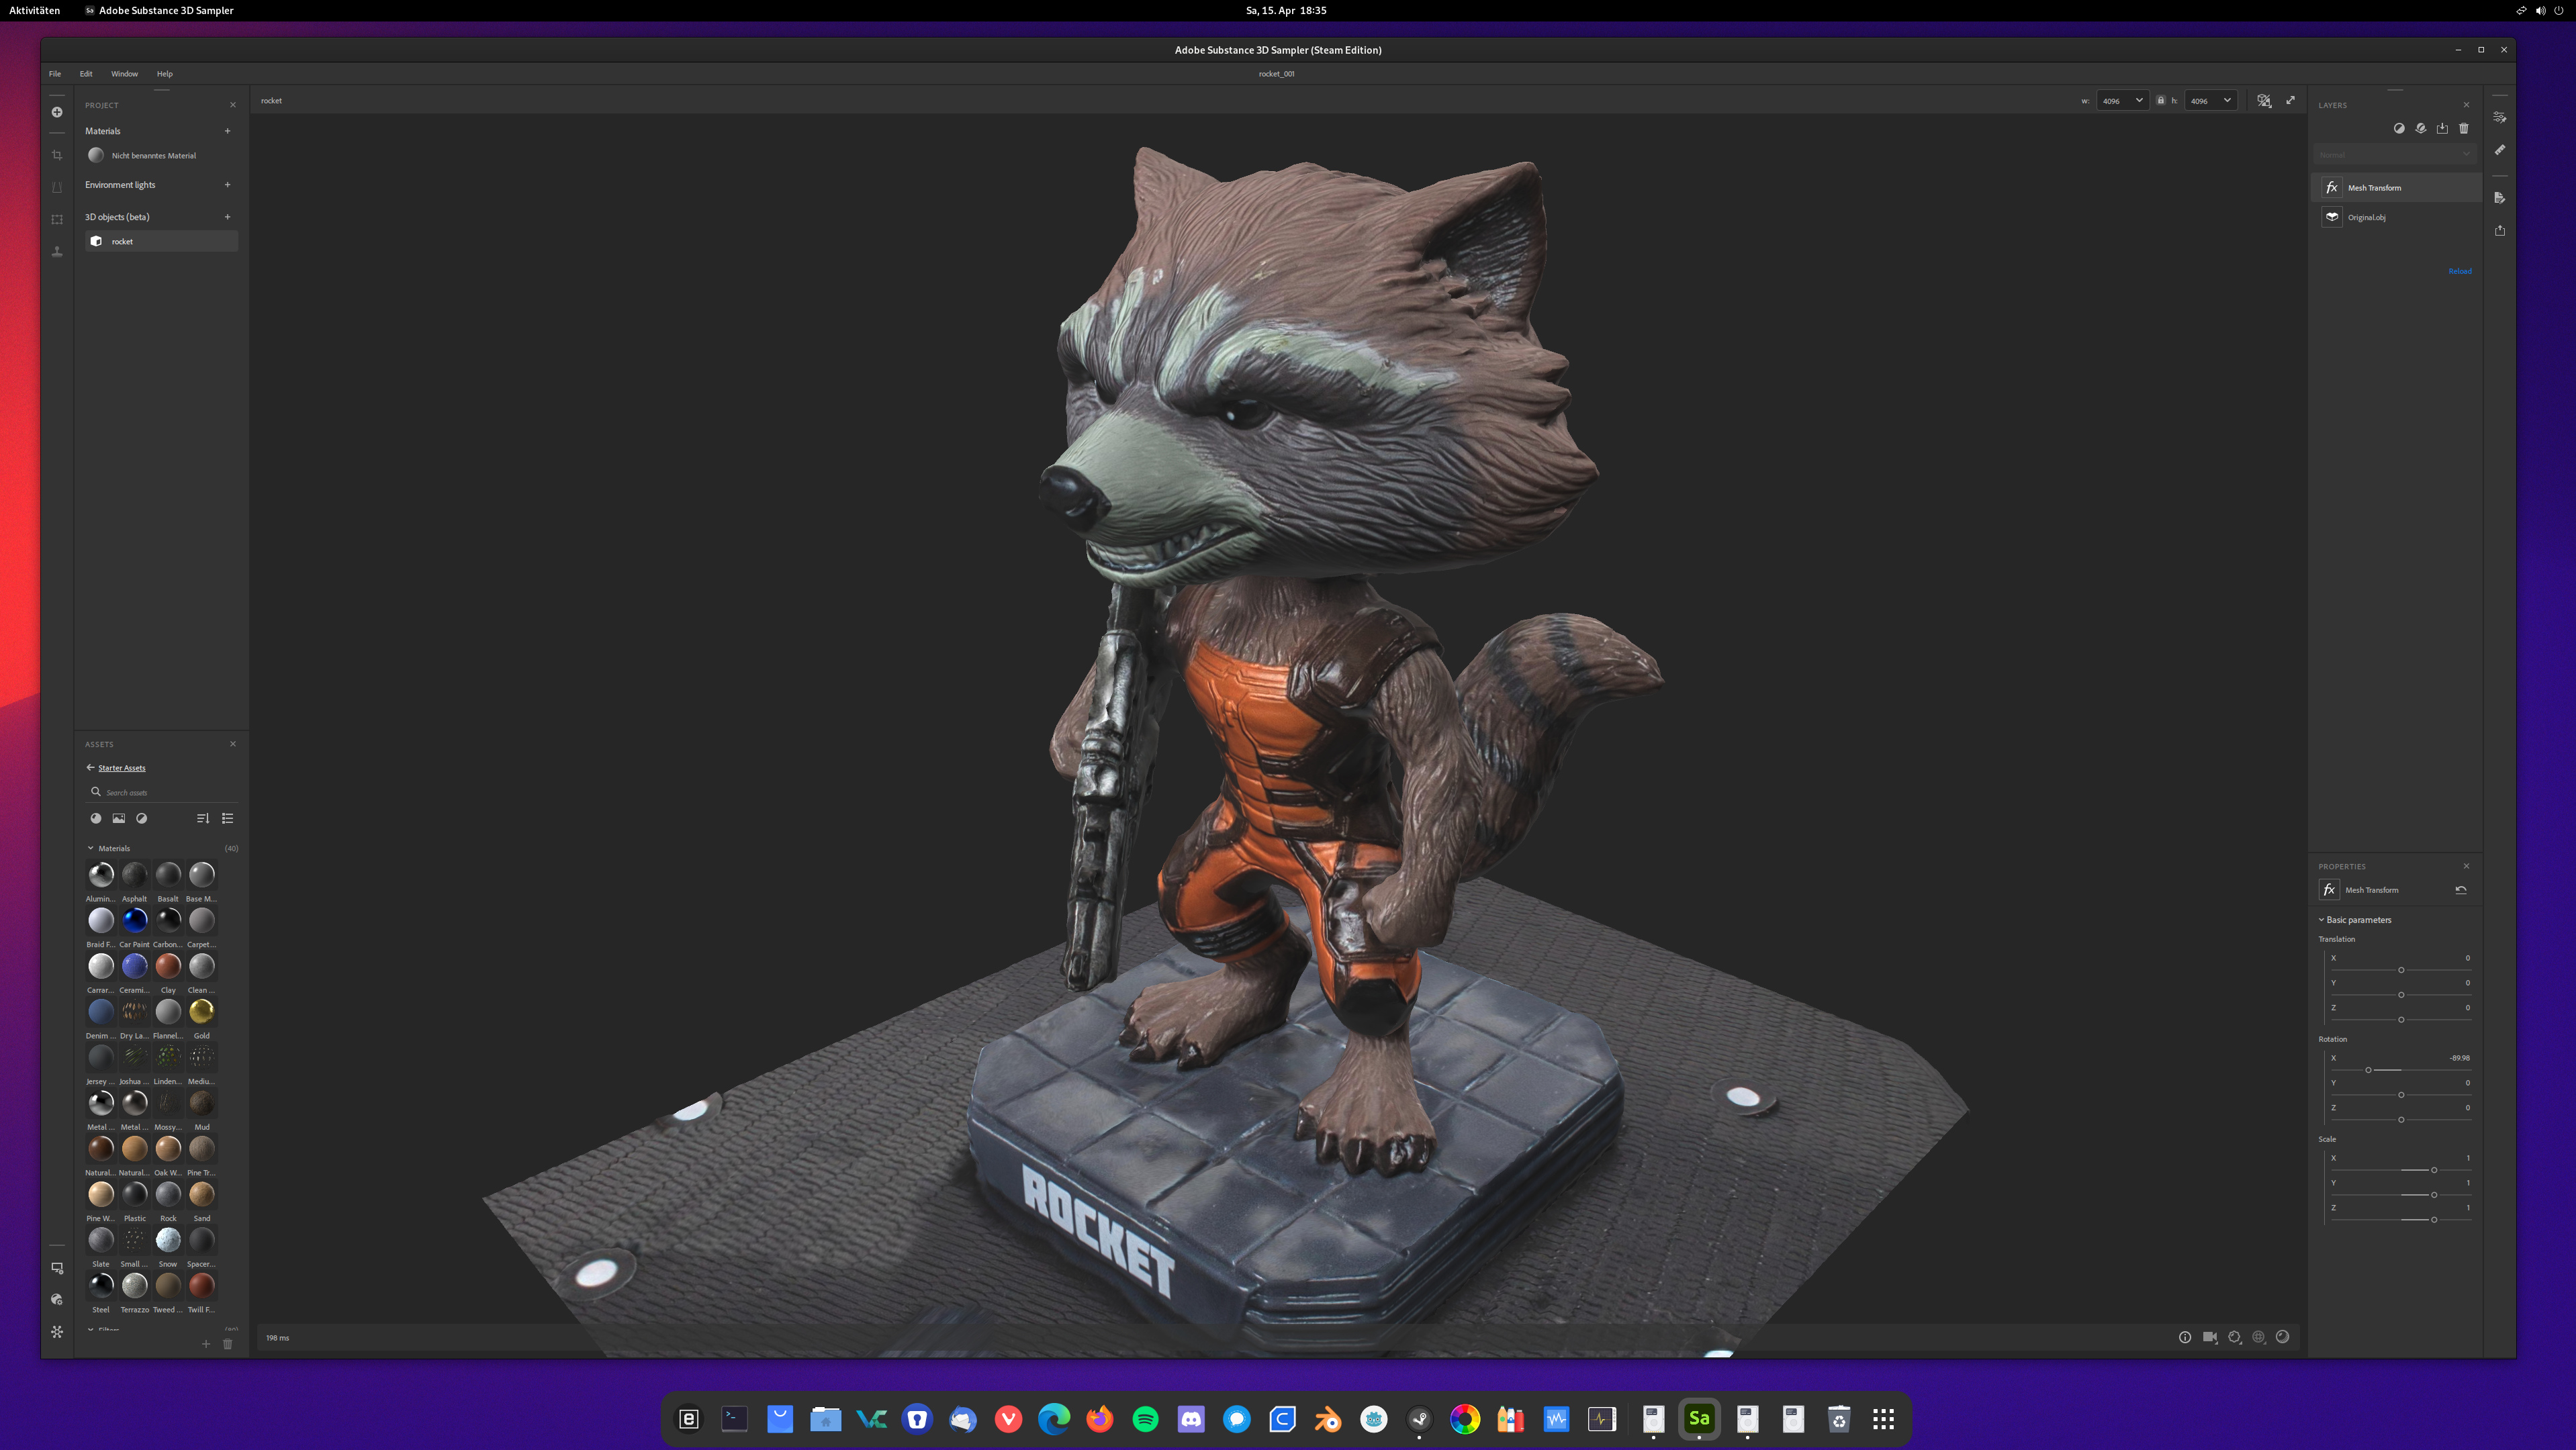Open the Window menu
Viewport: 2576px width, 1450px height.
pos(124,74)
